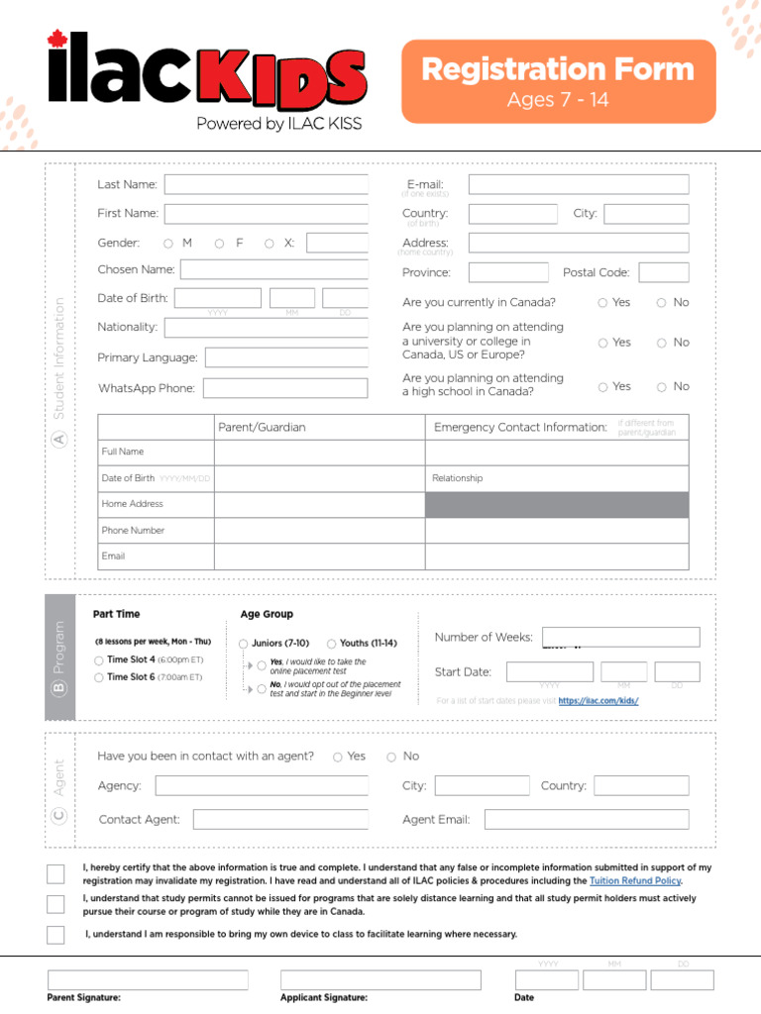Image resolution: width=761 pixels, height=1014 pixels.
Task: Click the gender X specify field
Action: point(337,243)
